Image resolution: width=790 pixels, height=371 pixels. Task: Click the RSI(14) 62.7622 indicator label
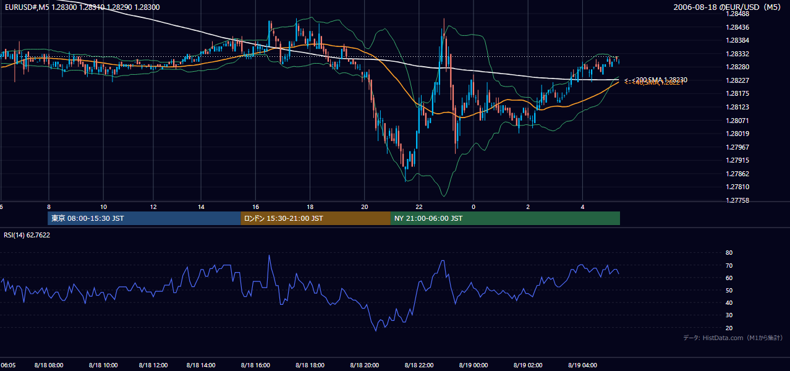[27, 235]
